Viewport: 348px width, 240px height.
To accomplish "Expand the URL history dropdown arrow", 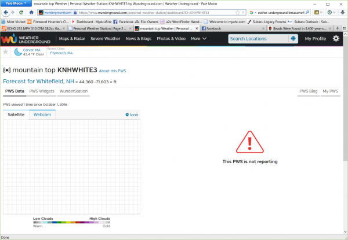I will click(x=243, y=13).
